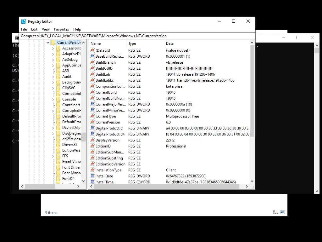Expand the Background key

[53, 82]
